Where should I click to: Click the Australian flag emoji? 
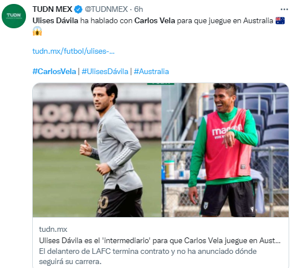(280, 20)
